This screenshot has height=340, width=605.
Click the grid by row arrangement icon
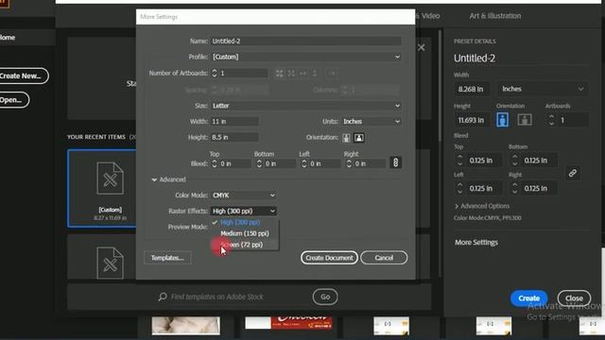pyautogui.click(x=280, y=74)
